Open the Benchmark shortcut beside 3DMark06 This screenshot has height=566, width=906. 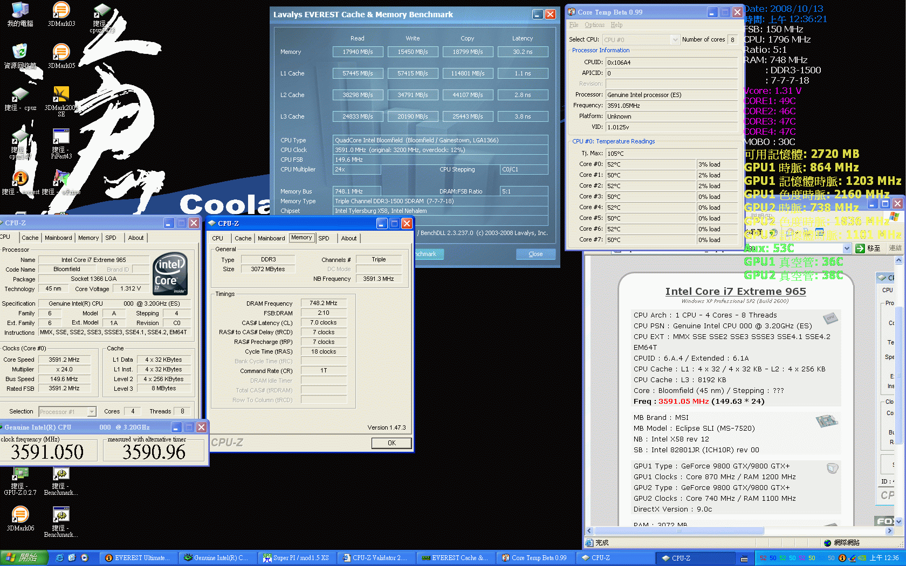(61, 522)
